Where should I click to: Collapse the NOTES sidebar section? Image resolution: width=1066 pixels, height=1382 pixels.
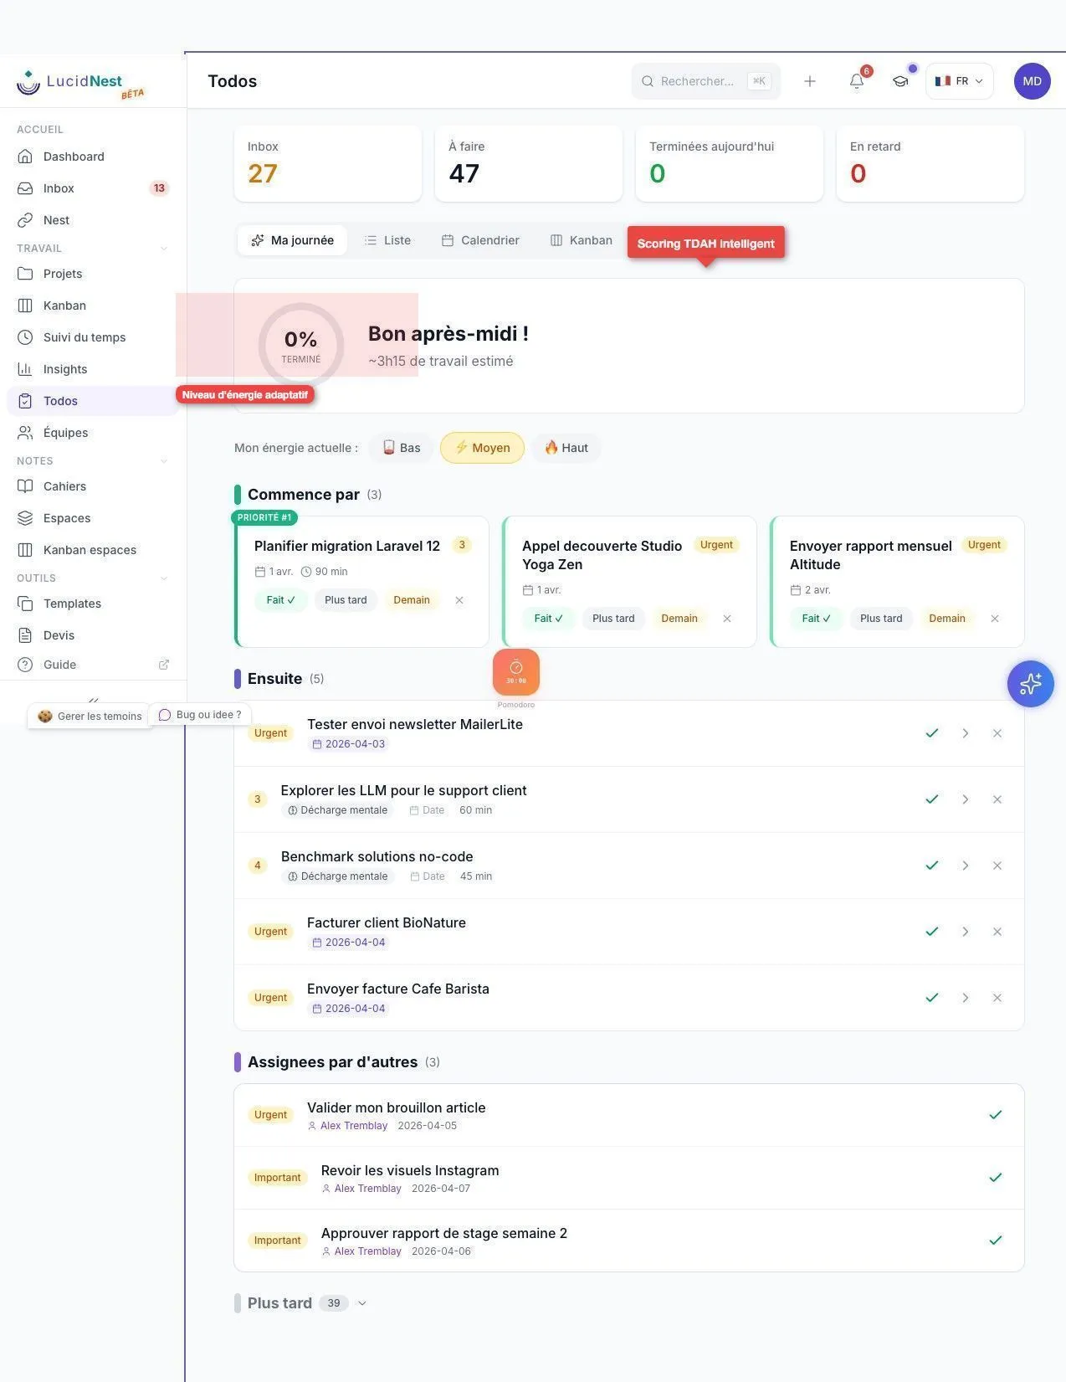[164, 461]
